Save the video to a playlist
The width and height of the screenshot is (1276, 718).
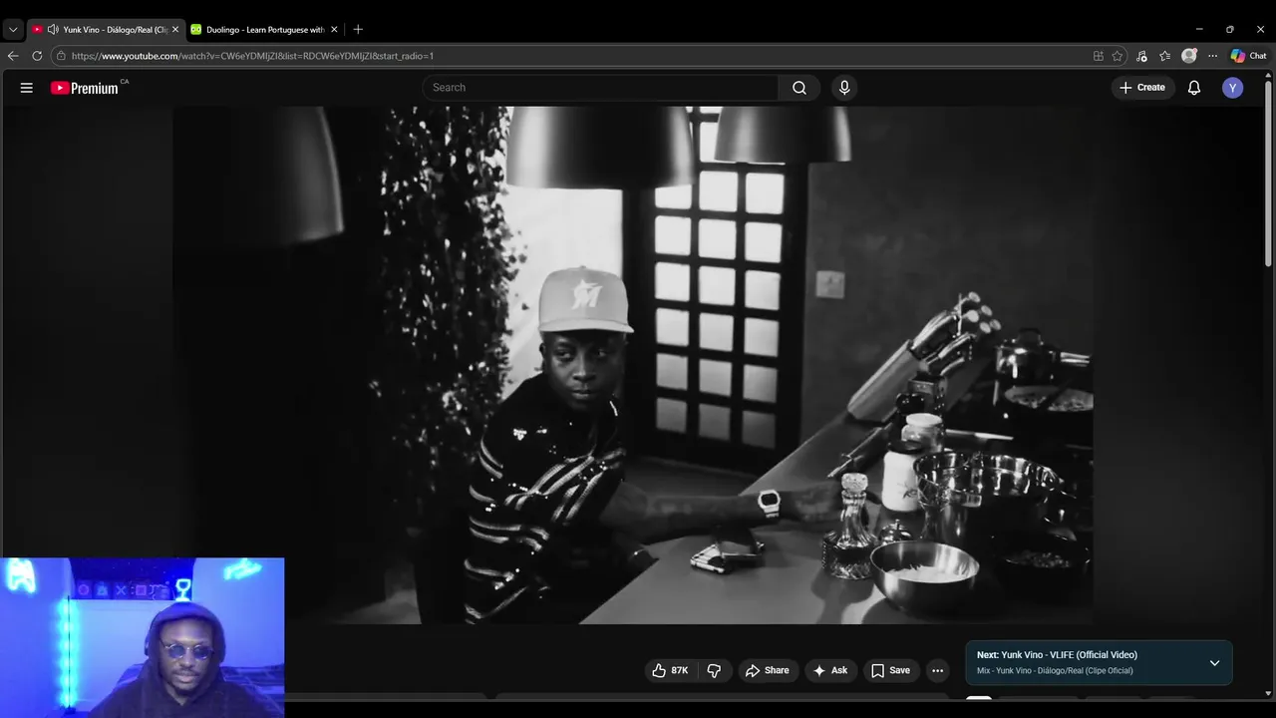pyautogui.click(x=890, y=671)
